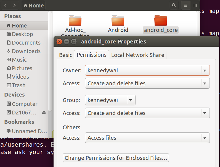This screenshot has height=167, width=220.
Task: Switch to list view
Action: pos(185,5)
